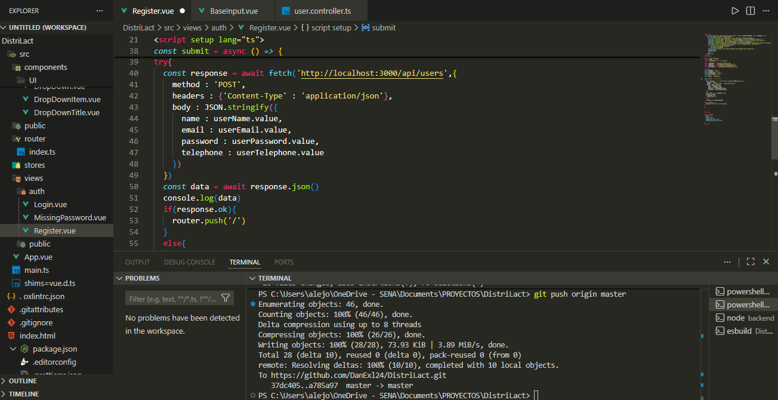
Task: Open the editor more actions ellipsis
Action: pos(766,11)
